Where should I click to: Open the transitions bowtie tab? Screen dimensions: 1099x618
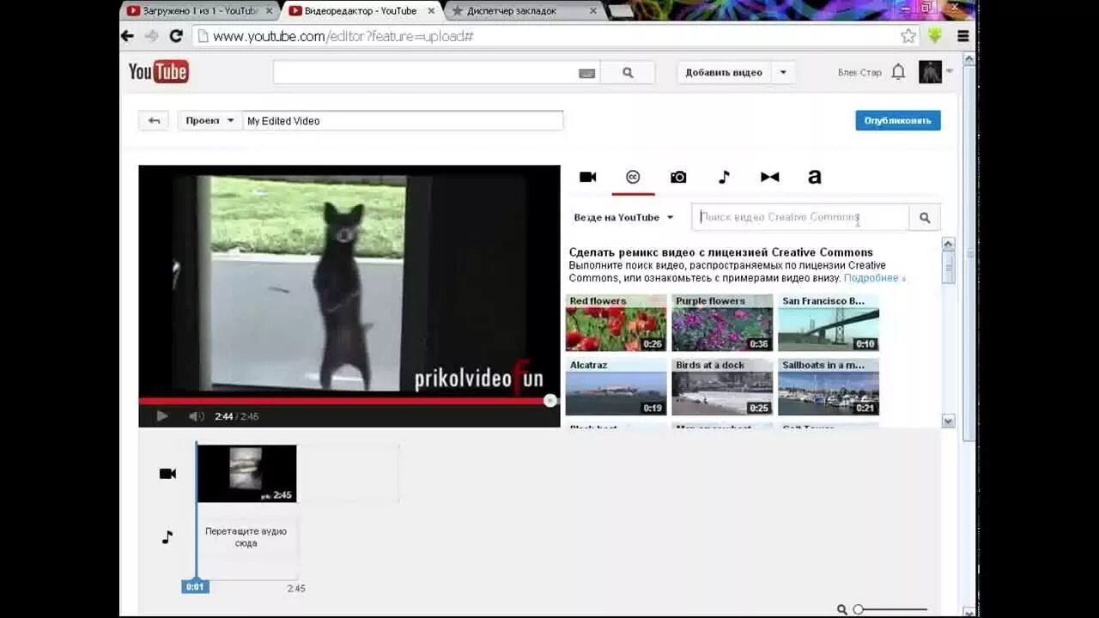tap(769, 177)
